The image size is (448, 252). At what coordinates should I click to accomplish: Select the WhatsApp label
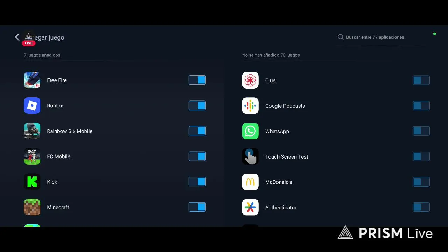(277, 131)
